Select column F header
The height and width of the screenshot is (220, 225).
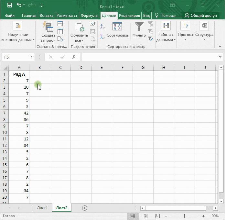123,68
